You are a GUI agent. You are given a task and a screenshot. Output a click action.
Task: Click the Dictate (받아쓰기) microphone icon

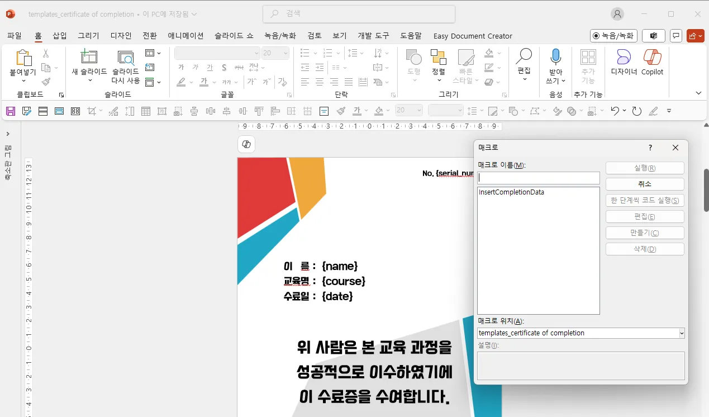click(x=555, y=57)
